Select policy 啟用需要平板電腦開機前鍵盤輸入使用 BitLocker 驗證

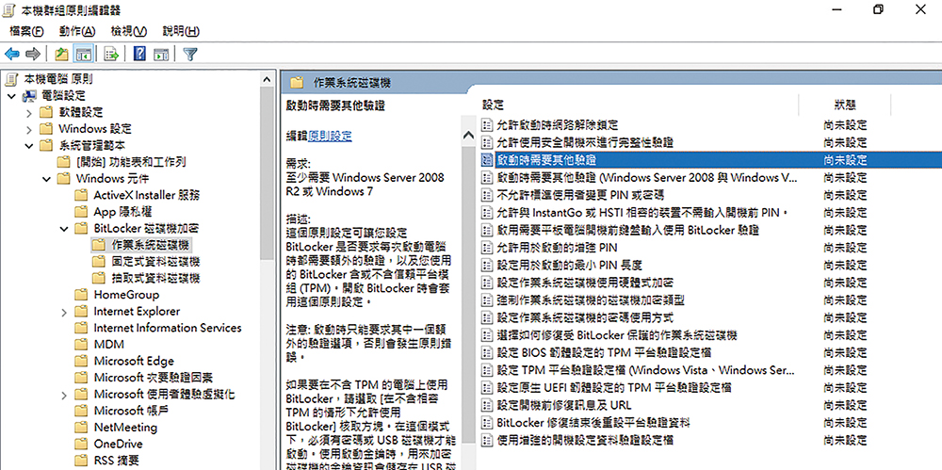click(x=628, y=230)
